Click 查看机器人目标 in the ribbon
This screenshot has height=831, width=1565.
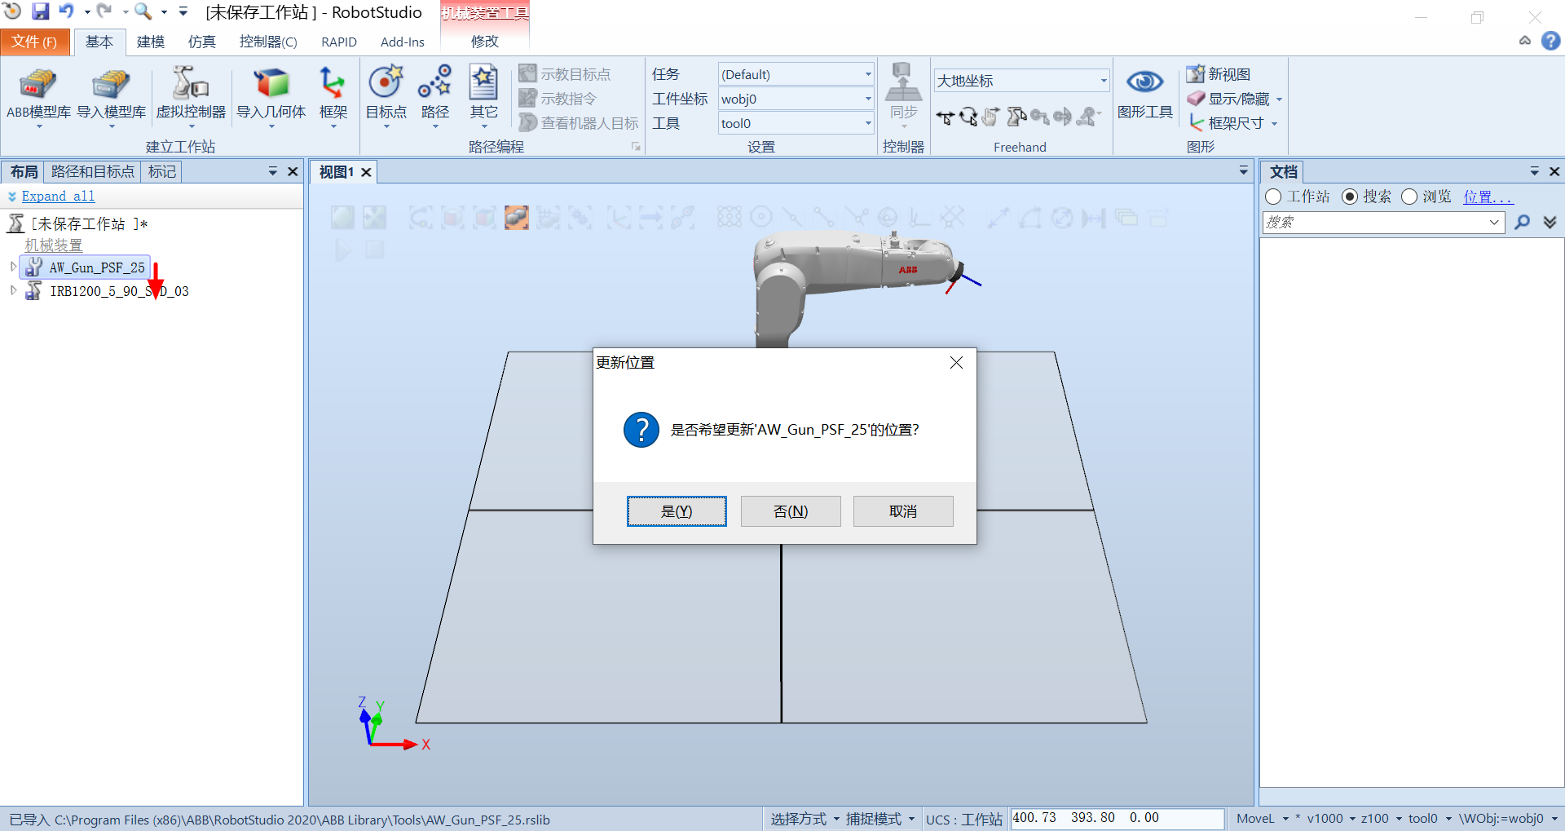tap(579, 123)
